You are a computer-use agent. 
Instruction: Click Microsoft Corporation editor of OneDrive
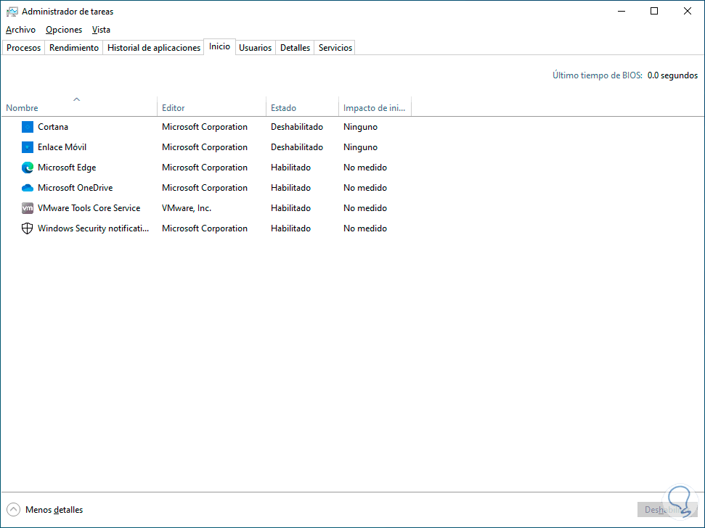205,188
